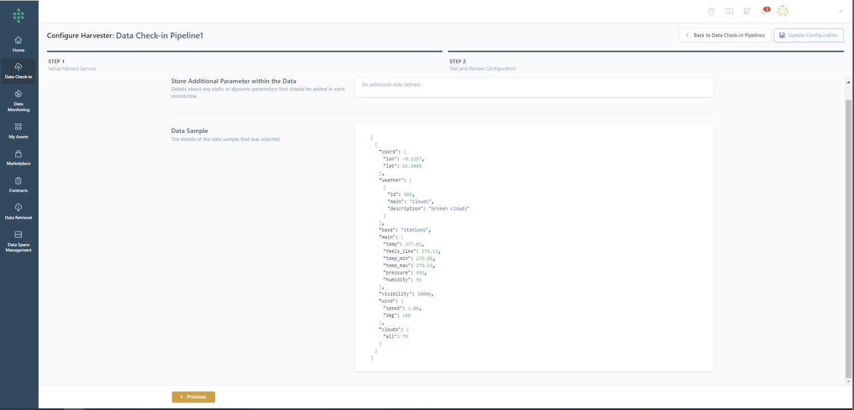Image resolution: width=854 pixels, height=410 pixels.
Task: Click the Update Configuration button
Action: 808,36
